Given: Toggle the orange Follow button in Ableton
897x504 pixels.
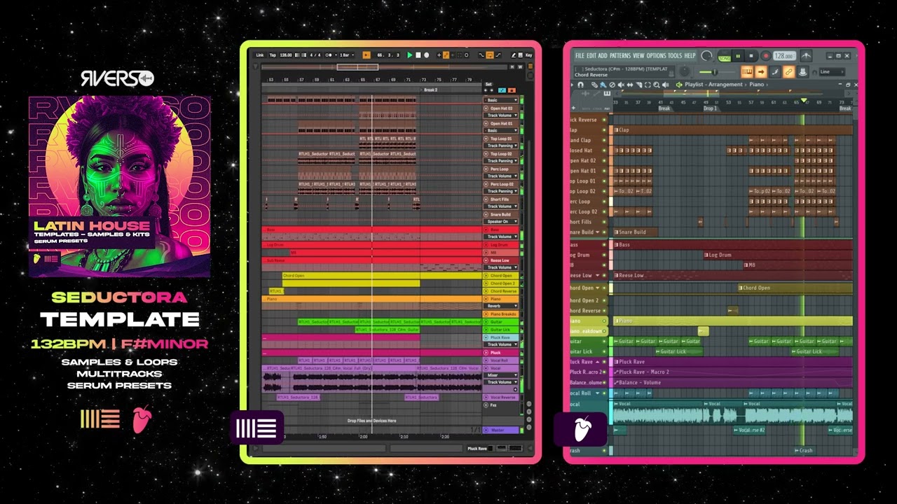Looking at the screenshot, I should pyautogui.click(x=367, y=55).
